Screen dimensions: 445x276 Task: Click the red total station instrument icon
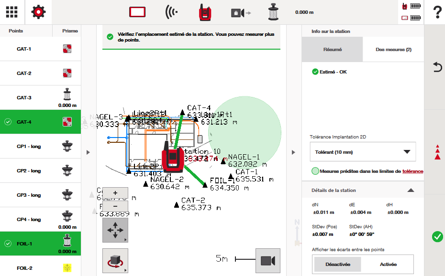pos(205,12)
